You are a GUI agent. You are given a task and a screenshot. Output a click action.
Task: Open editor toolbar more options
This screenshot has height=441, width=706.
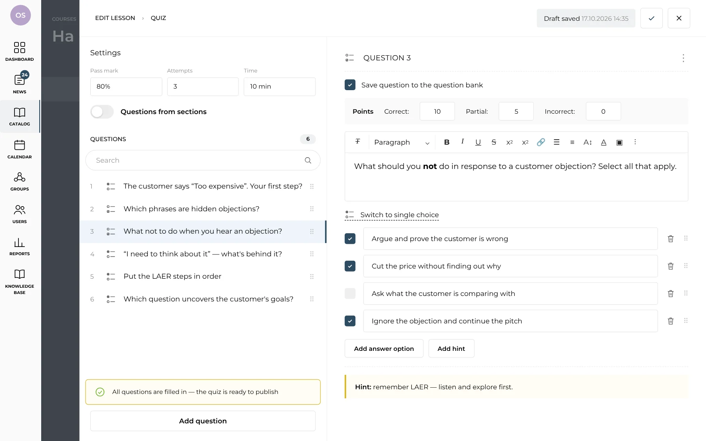tap(635, 142)
